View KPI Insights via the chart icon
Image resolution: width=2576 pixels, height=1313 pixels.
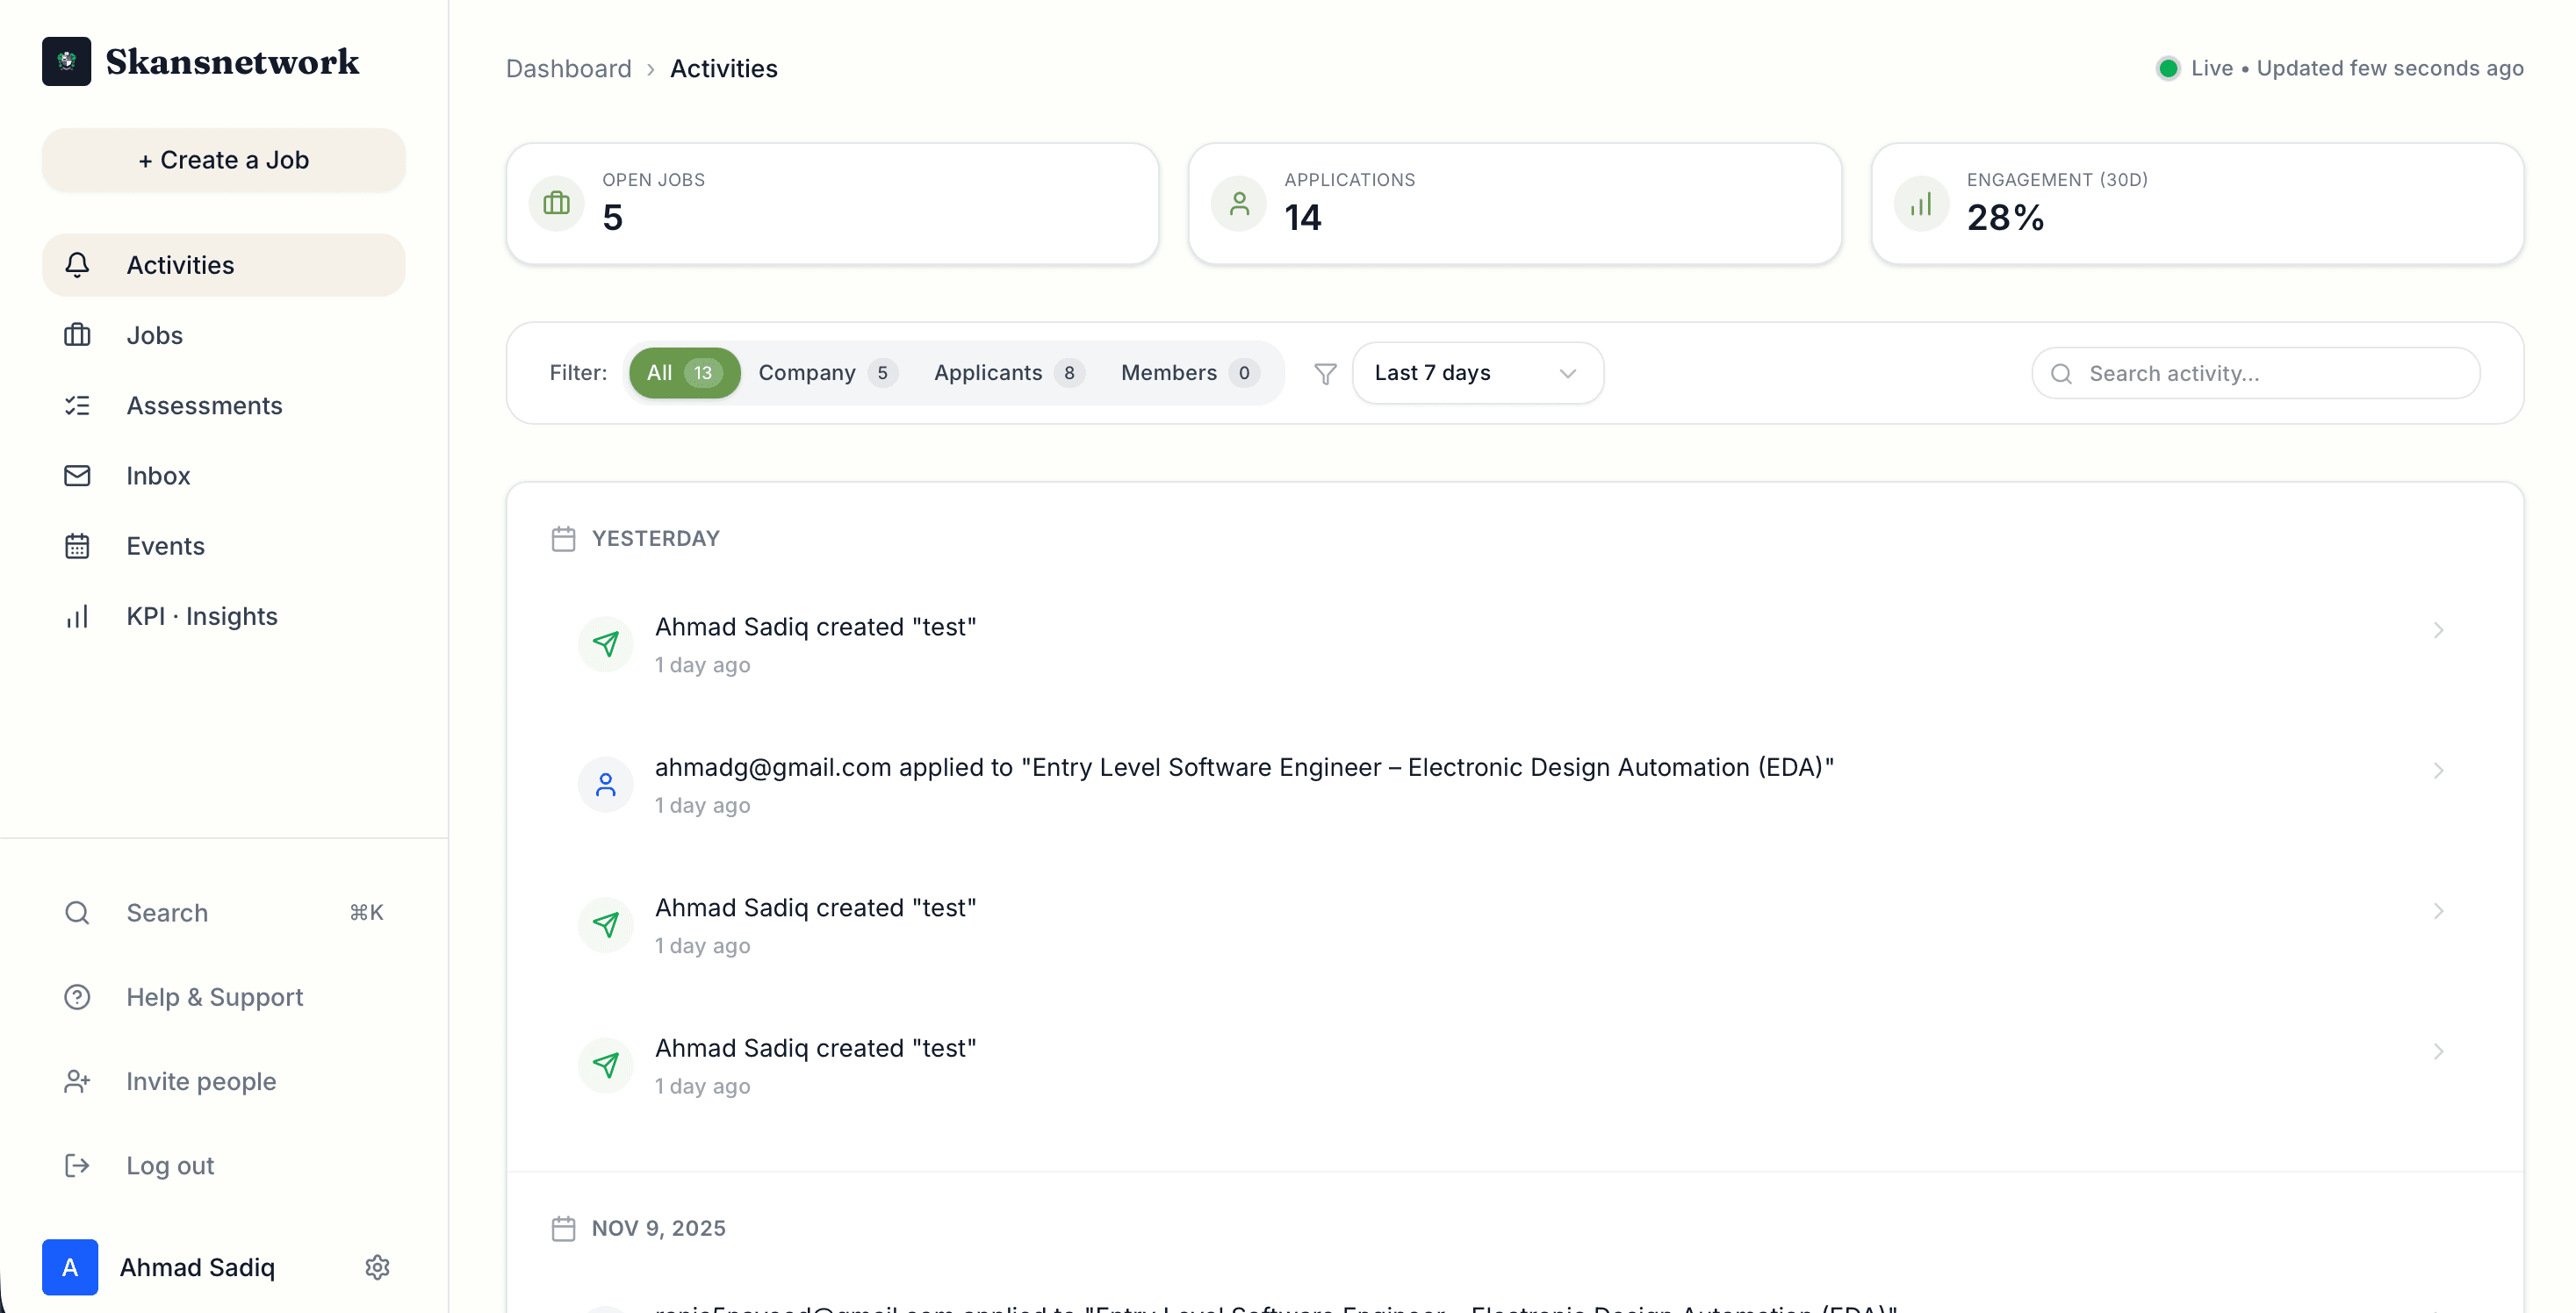(x=78, y=616)
